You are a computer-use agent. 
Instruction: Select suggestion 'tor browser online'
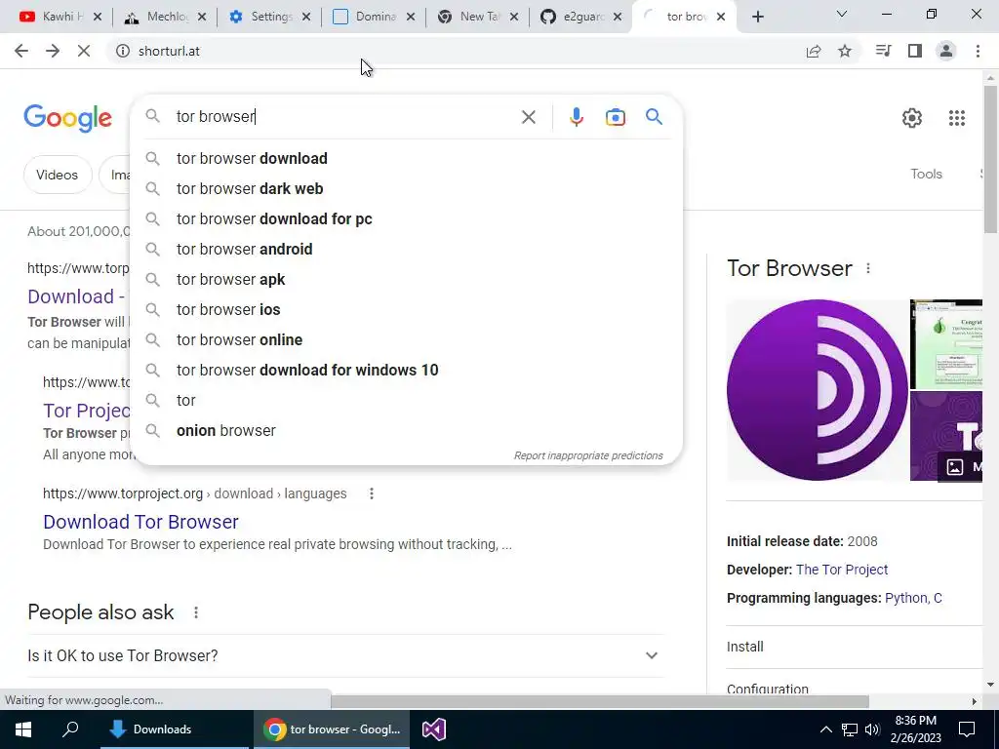click(x=407, y=340)
